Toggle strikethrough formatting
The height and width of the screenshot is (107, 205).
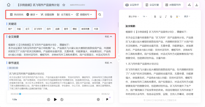click(171, 17)
